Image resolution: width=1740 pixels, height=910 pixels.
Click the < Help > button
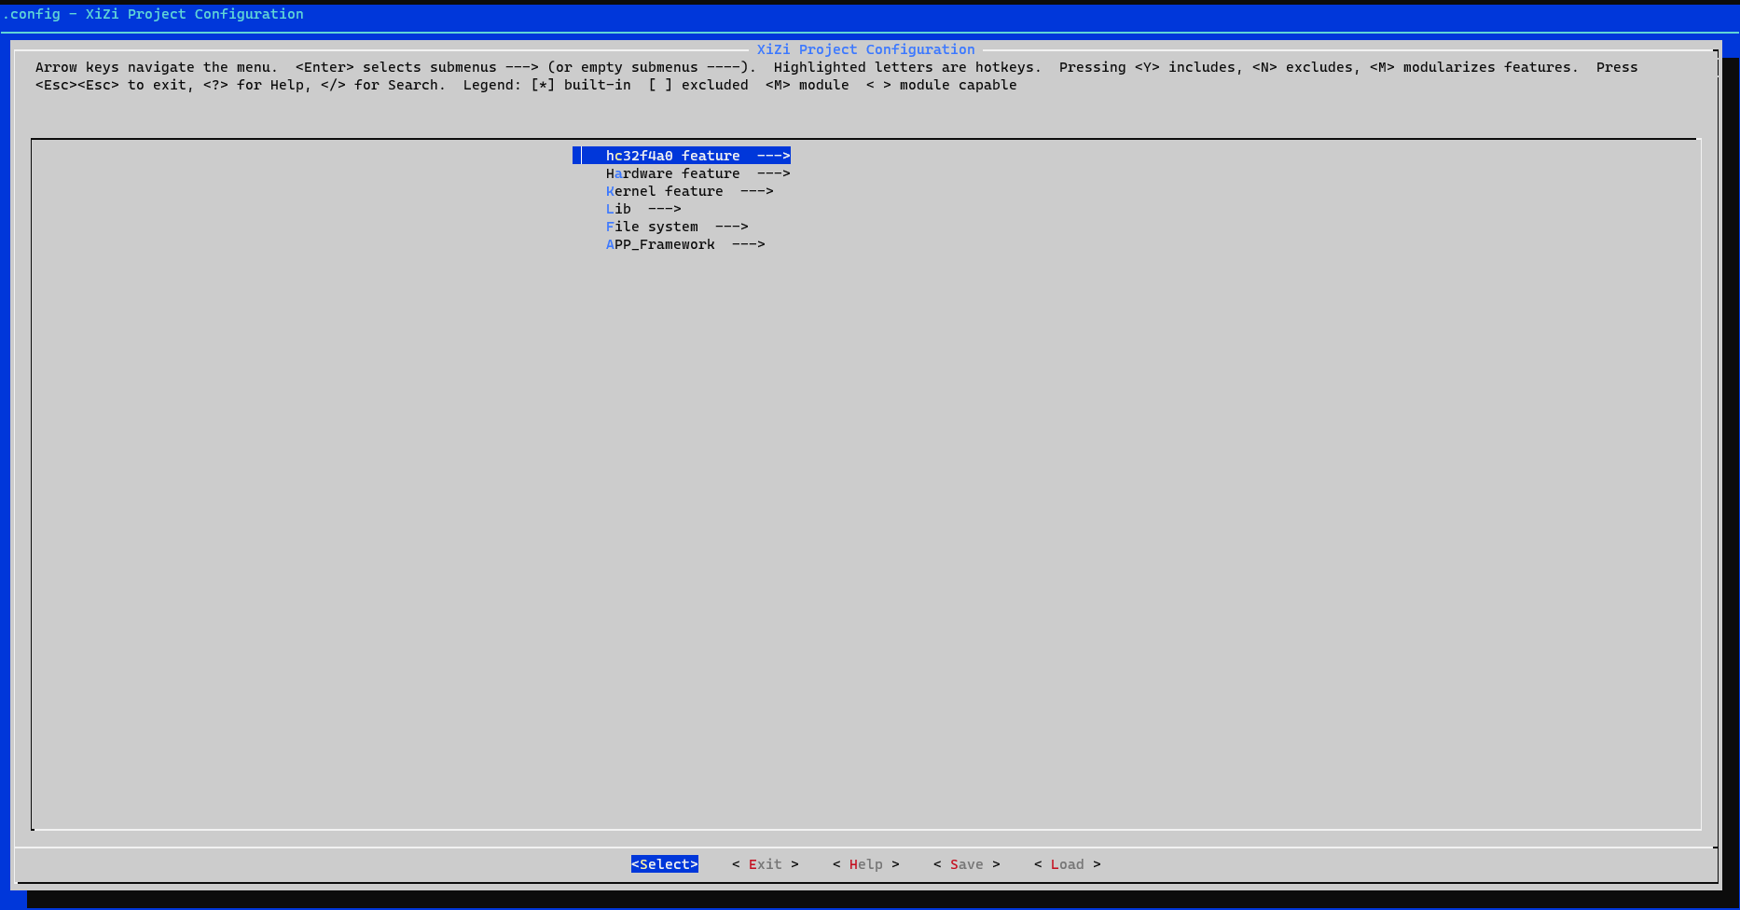[x=866, y=864]
